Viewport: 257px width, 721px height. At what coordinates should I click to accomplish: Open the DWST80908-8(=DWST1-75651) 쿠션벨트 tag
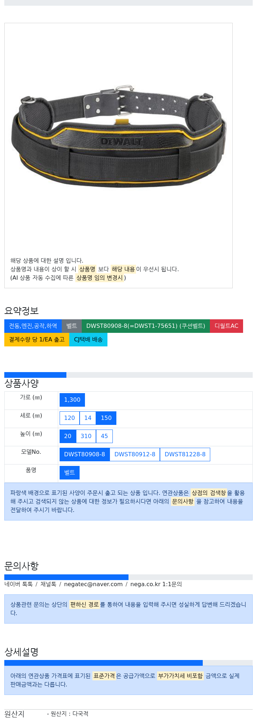pos(146,326)
